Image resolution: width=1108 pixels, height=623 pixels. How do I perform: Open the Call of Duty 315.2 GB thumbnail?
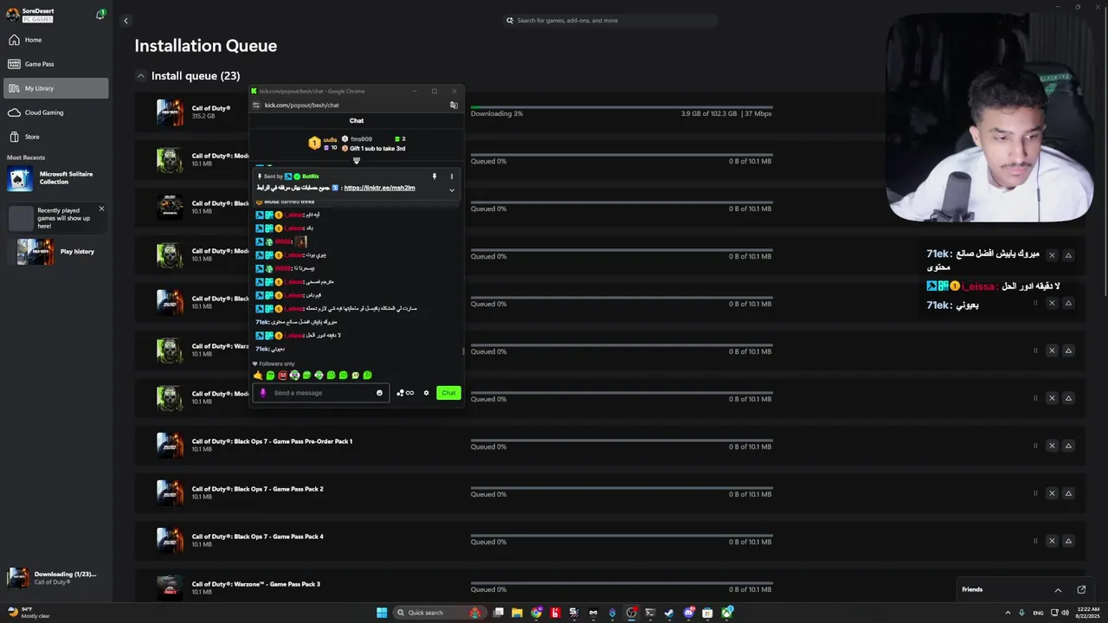tap(170, 112)
